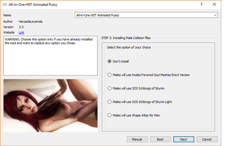This screenshot has height=146, width=235.
Task: Cancel the installer
Action: (207, 139)
